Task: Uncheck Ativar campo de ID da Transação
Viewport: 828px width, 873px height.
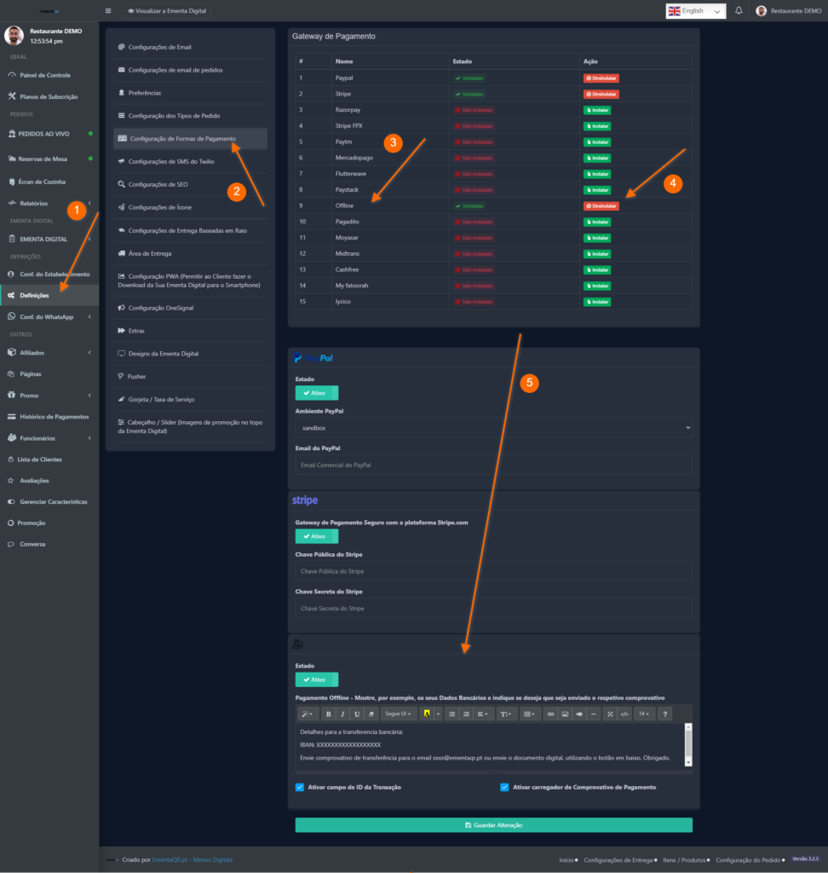Action: coord(300,787)
